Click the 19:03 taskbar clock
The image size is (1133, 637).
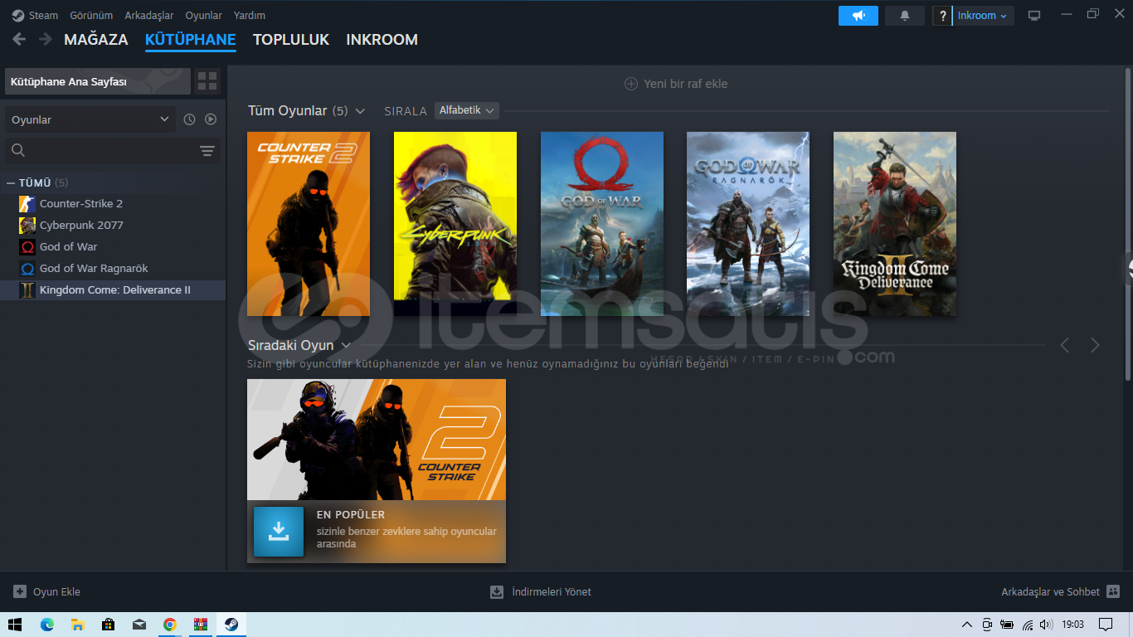pos(1073,625)
